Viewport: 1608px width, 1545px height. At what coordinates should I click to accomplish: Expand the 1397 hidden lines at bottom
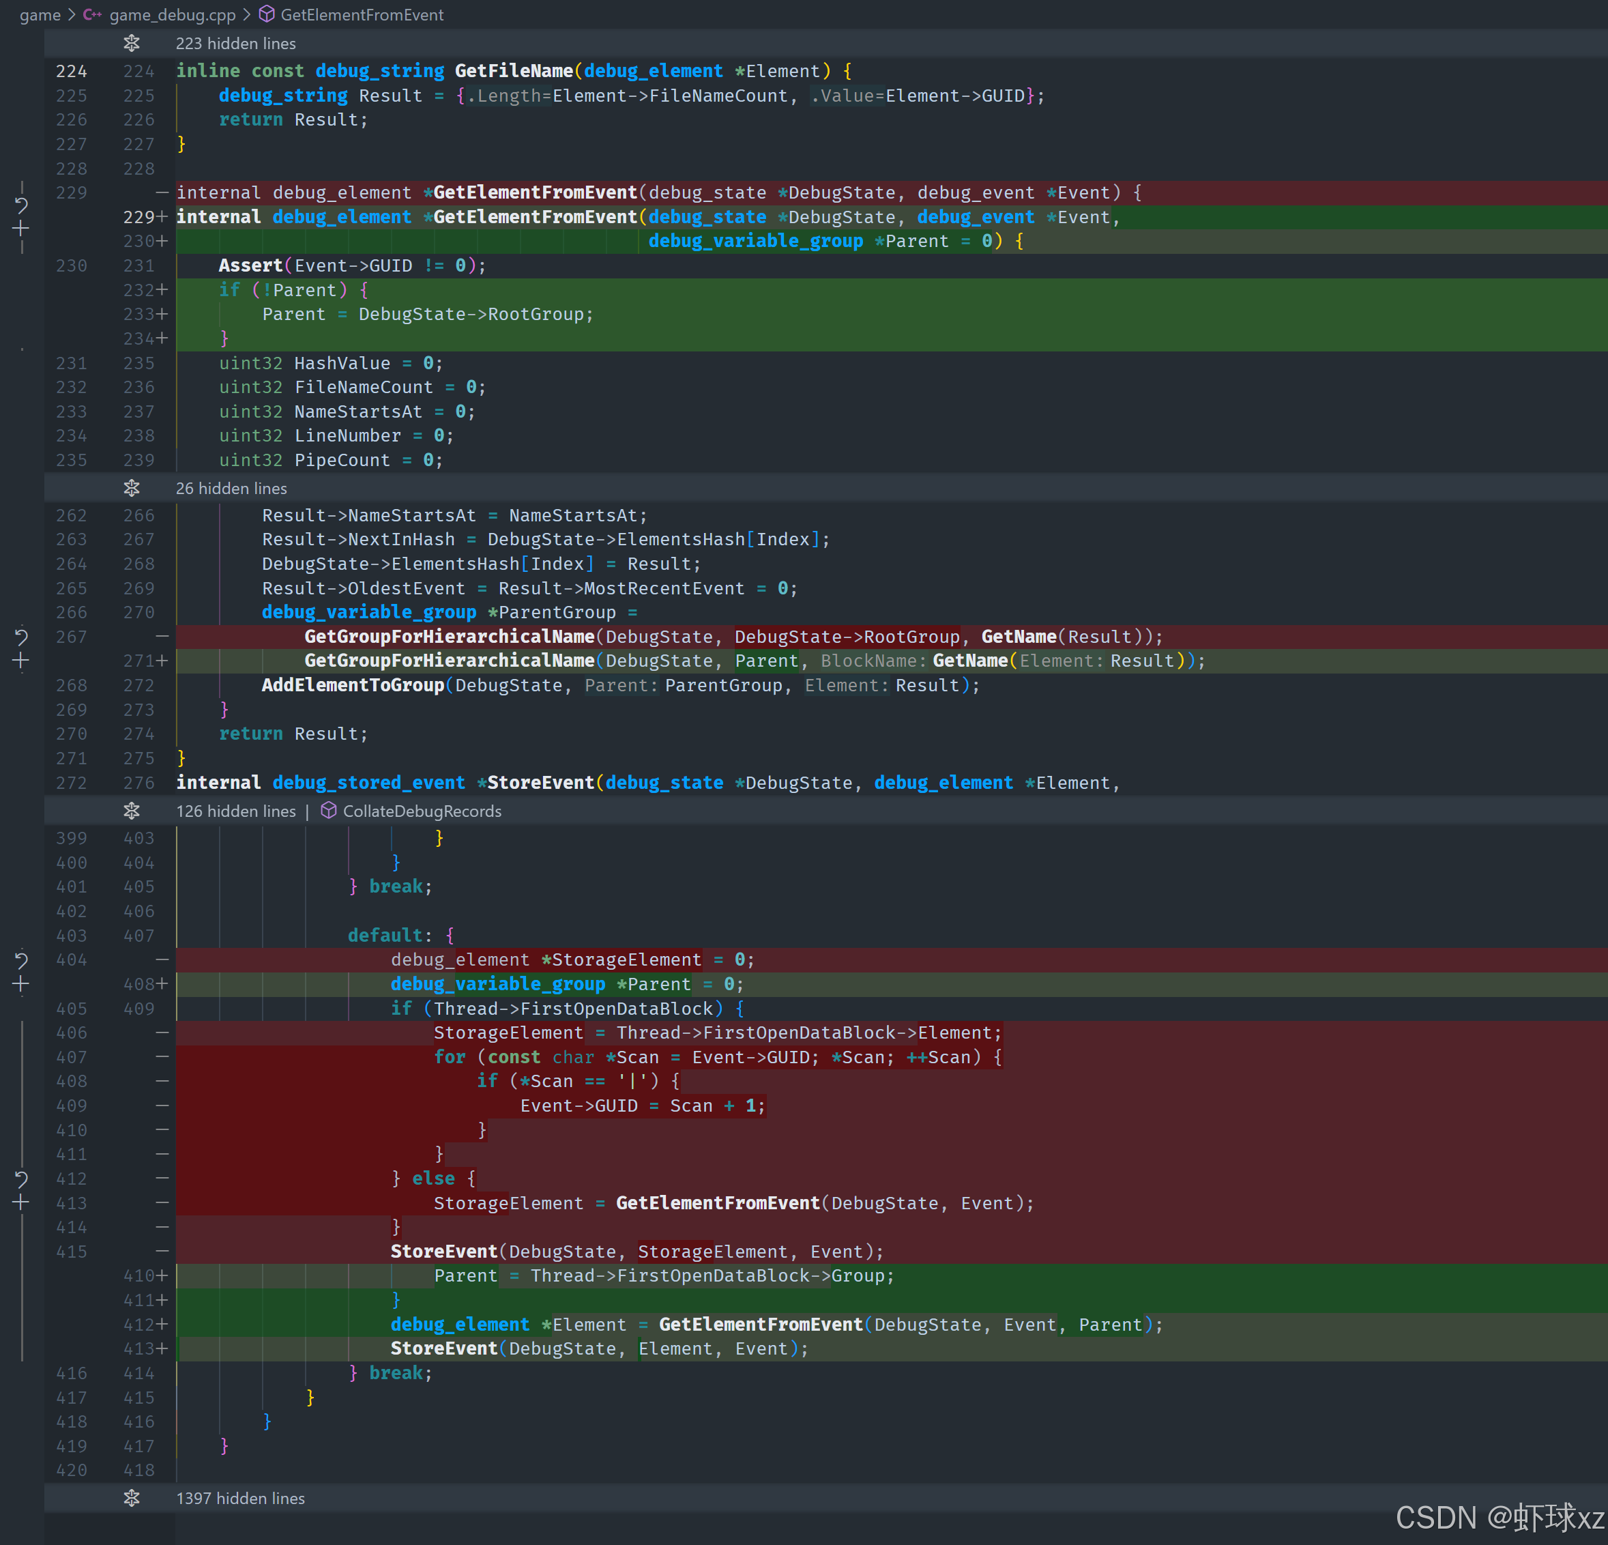240,1498
